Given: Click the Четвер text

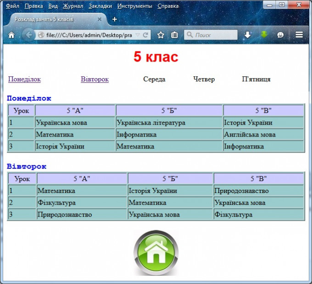Looking at the screenshot, I should click(x=204, y=79).
